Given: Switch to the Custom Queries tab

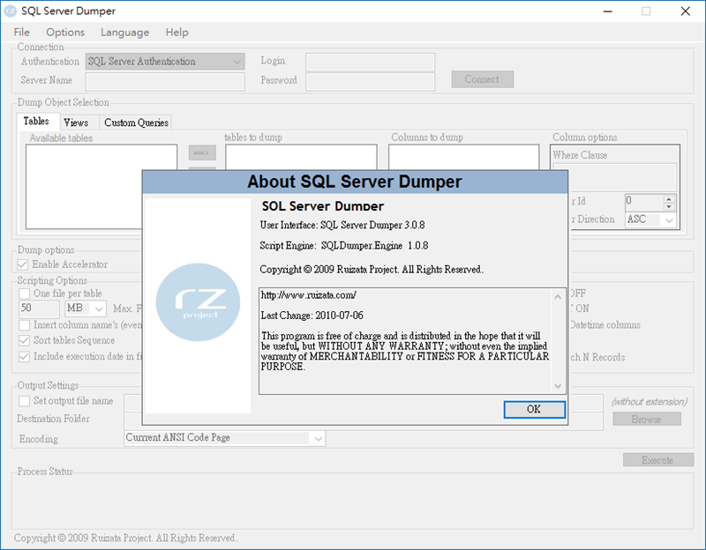Looking at the screenshot, I should [x=137, y=123].
